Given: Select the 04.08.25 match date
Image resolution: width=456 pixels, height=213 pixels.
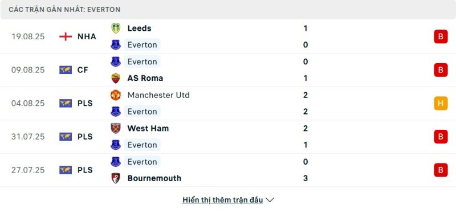Looking at the screenshot, I should (x=28, y=103).
